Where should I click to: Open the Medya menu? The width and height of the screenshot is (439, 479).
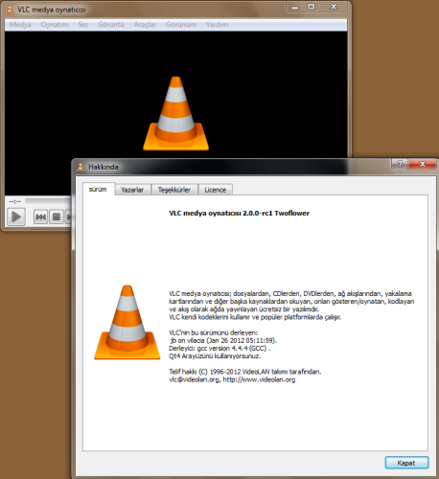pyautogui.click(x=20, y=25)
